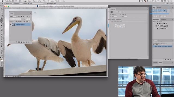This screenshot has height=97, width=174.
Task: Switch to the Actions tab
Action: coord(160,41)
